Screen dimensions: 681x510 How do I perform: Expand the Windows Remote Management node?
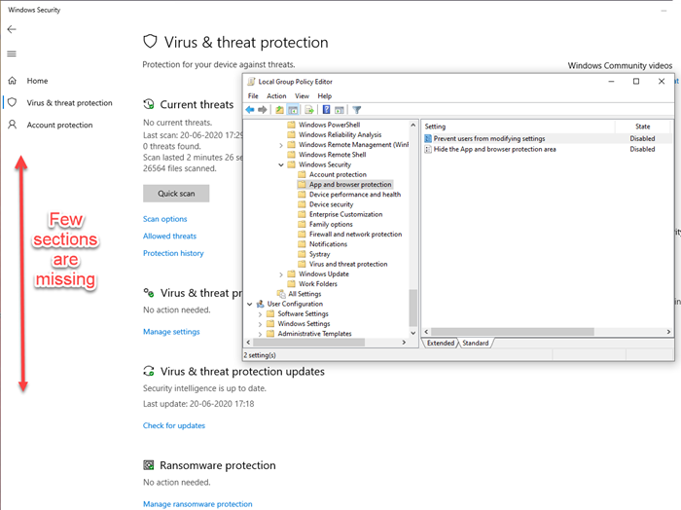(281, 145)
